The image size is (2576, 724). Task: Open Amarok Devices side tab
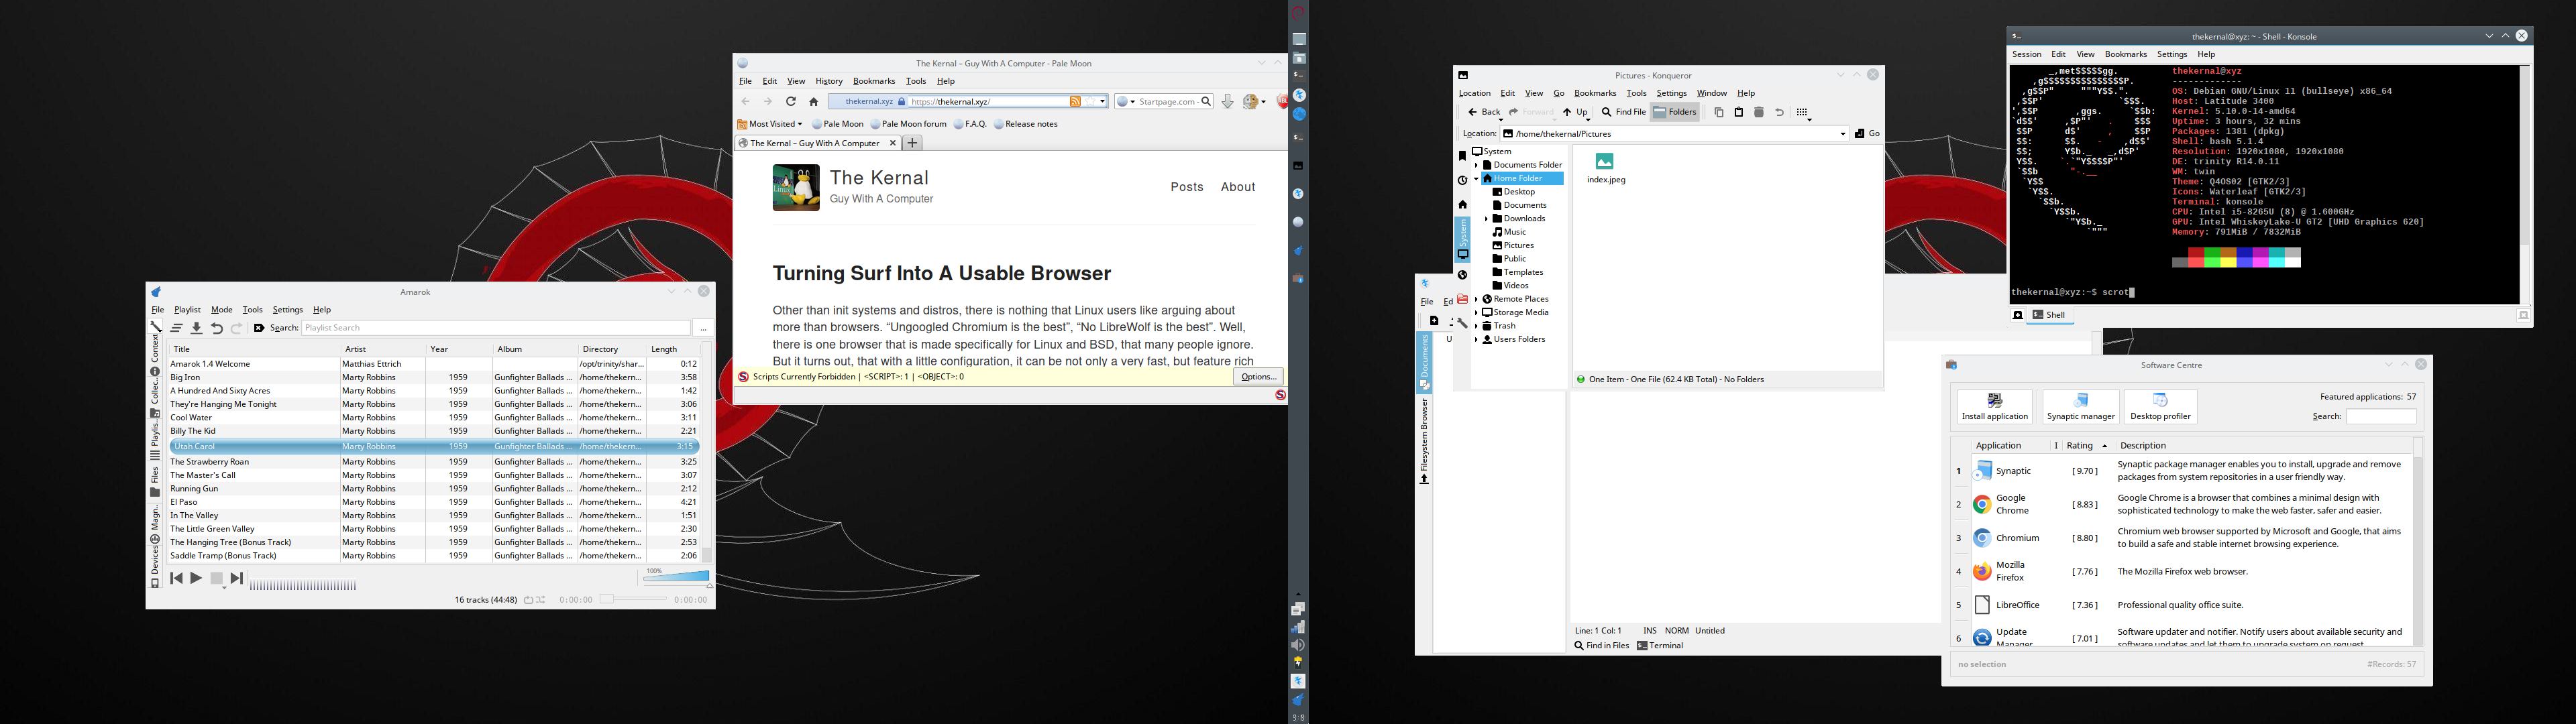[155, 567]
